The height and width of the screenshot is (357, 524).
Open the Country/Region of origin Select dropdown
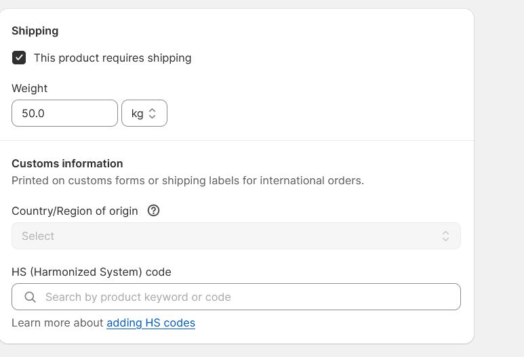(x=236, y=236)
